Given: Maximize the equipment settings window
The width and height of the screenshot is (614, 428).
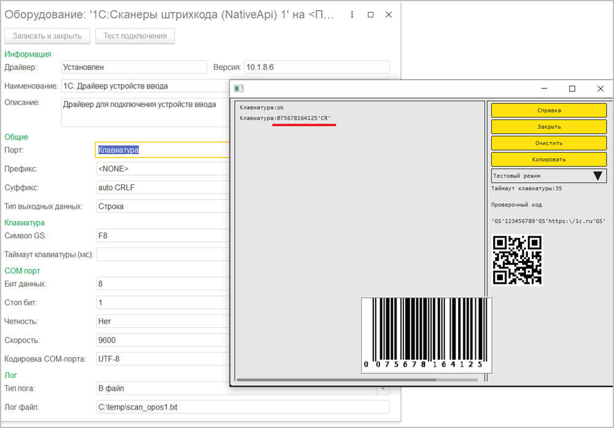Looking at the screenshot, I should pos(370,15).
